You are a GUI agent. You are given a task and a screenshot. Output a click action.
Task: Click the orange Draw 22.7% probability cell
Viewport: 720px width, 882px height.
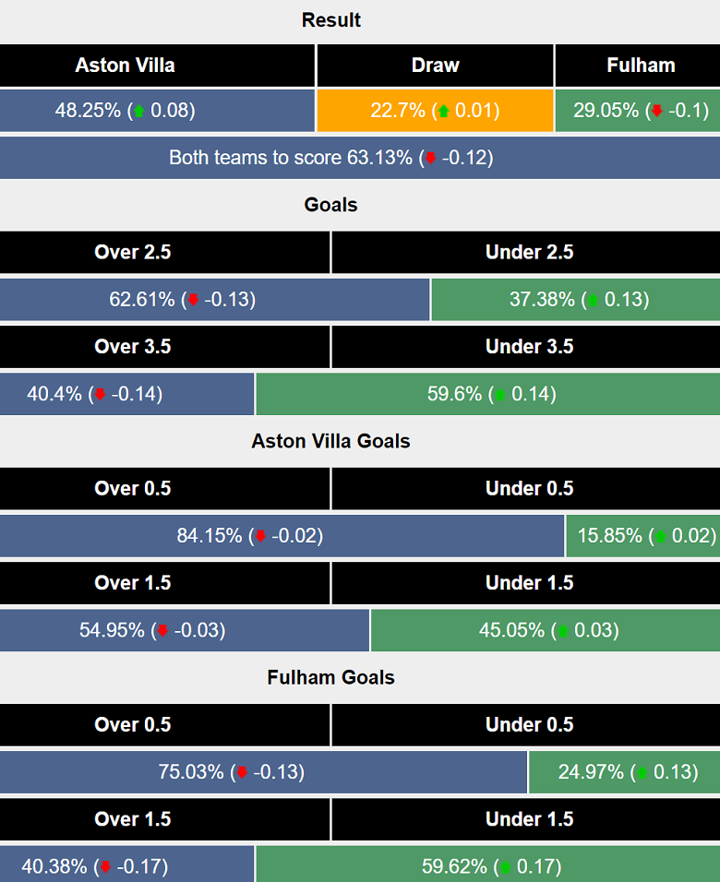pyautogui.click(x=435, y=111)
